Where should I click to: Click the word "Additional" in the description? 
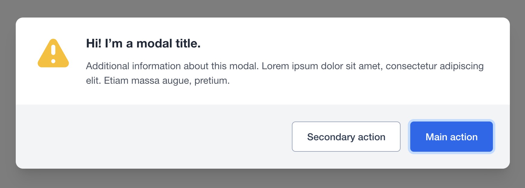[107, 66]
